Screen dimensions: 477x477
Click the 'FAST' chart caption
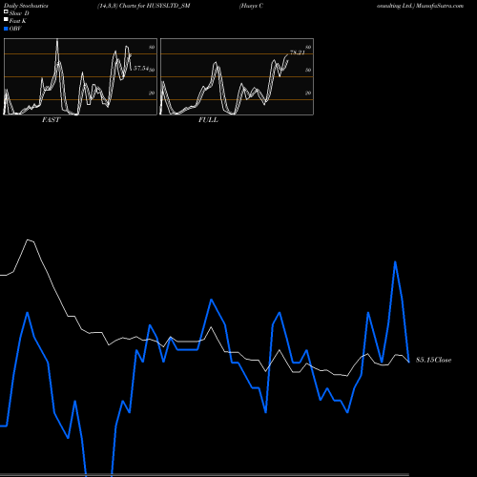(x=51, y=120)
